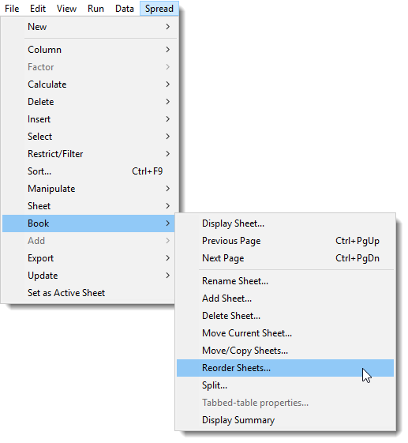Viewport: 408px width, 443px height.
Task: Choose the Split... option
Action: (x=285, y=385)
